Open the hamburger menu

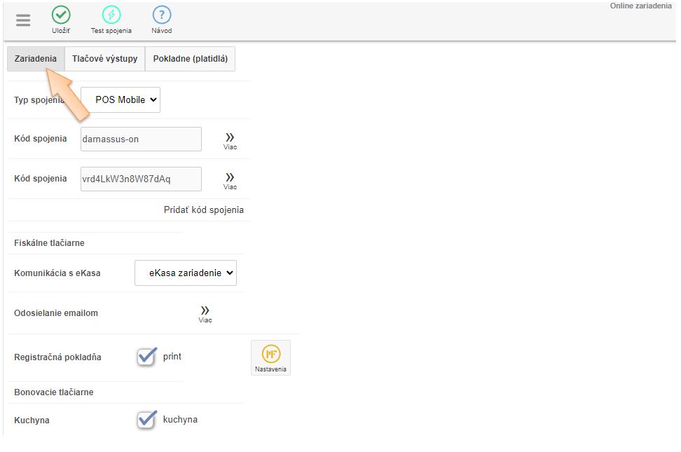[x=23, y=20]
